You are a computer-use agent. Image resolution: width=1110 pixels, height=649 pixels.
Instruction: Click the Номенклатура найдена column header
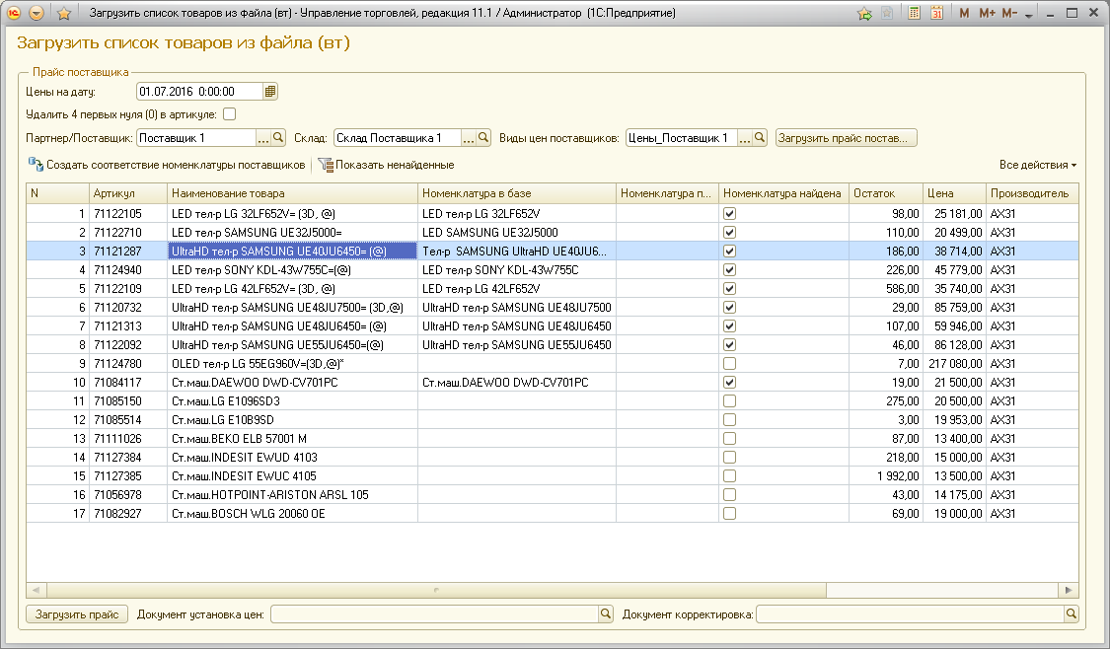(783, 193)
